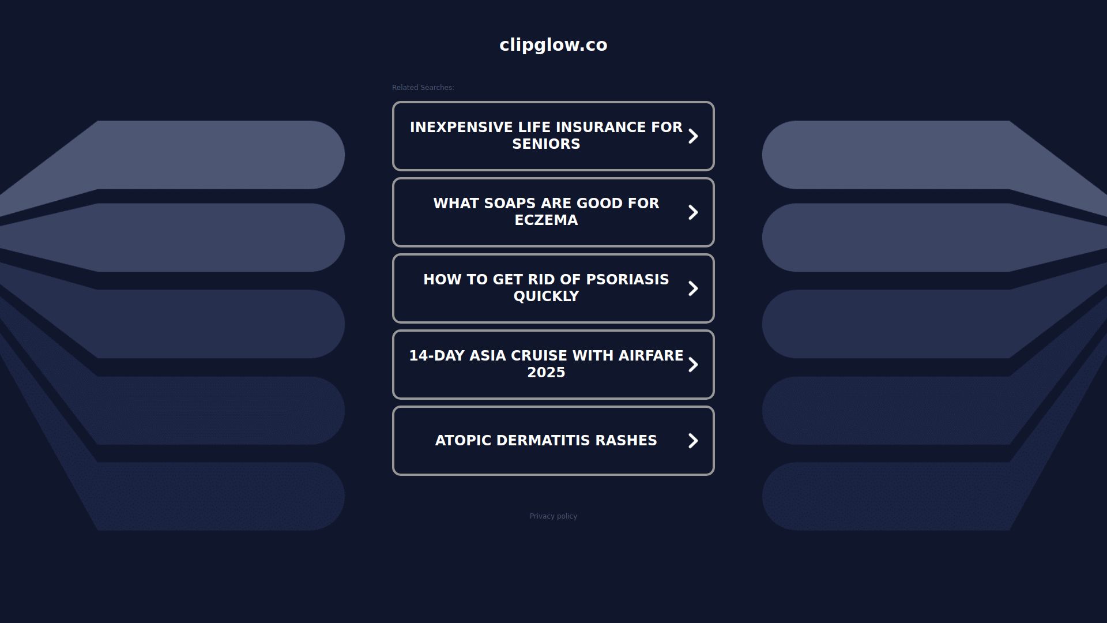
Task: Click the clipglow.co site title
Action: 553,44
